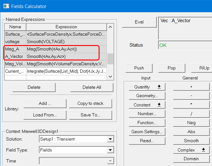Click the plus operator button
The image size is (212, 166).
pos(191,87)
